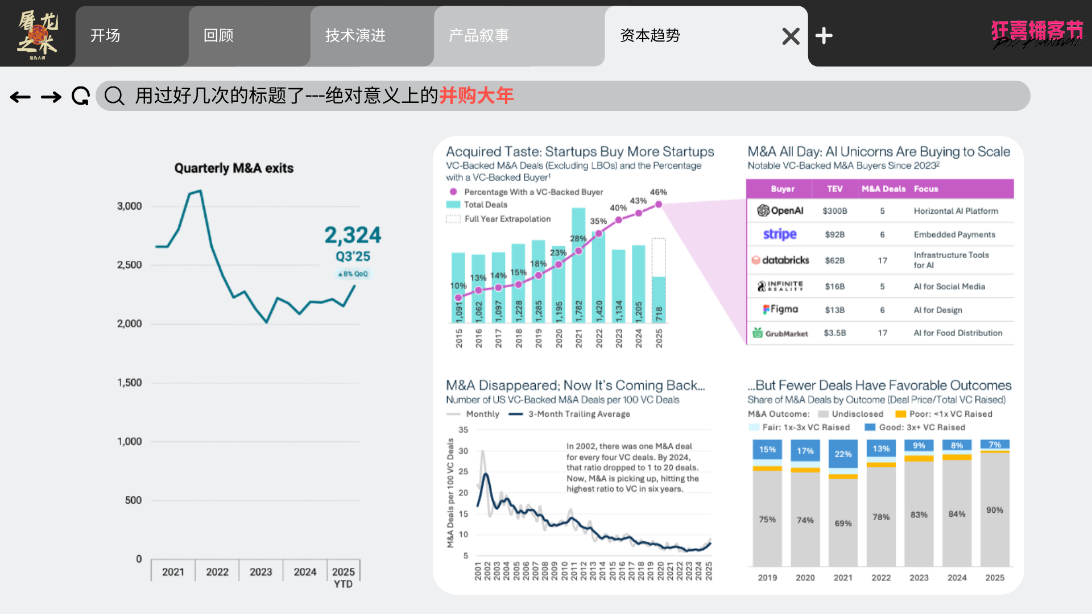Click the 狂喜播客节 logo
Viewport: 1092px width, 614px height.
[x=1037, y=34]
